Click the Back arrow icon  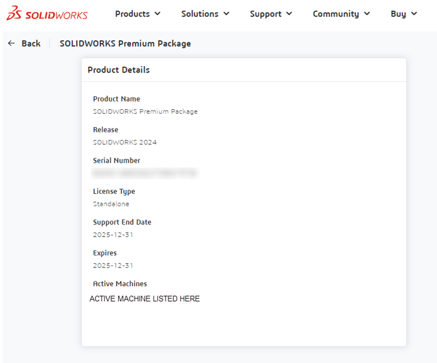(12, 44)
